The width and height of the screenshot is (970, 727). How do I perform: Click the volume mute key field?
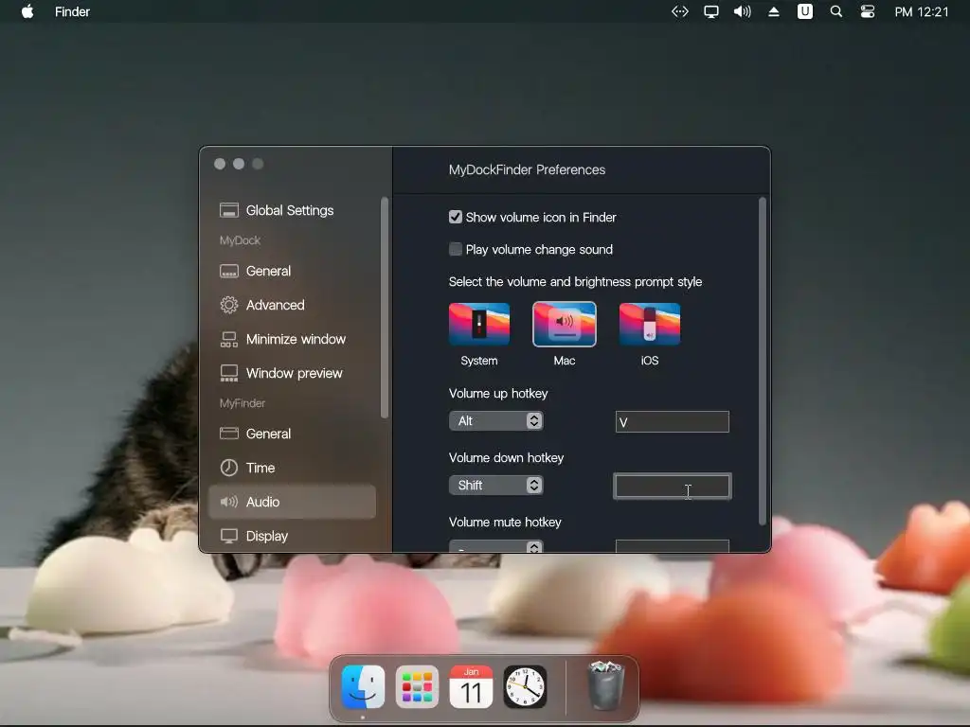[x=672, y=546]
